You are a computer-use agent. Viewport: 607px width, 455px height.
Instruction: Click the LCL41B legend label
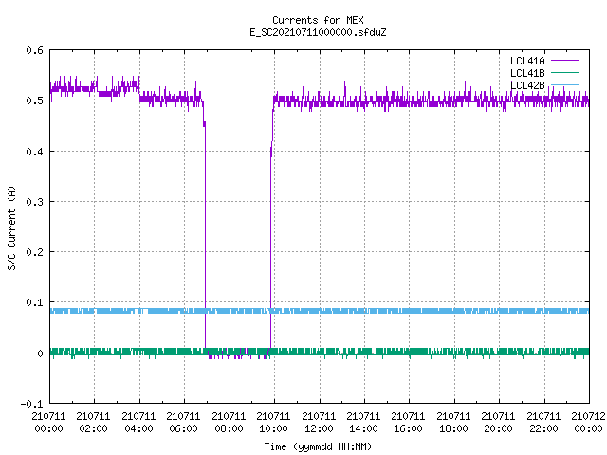[527, 73]
